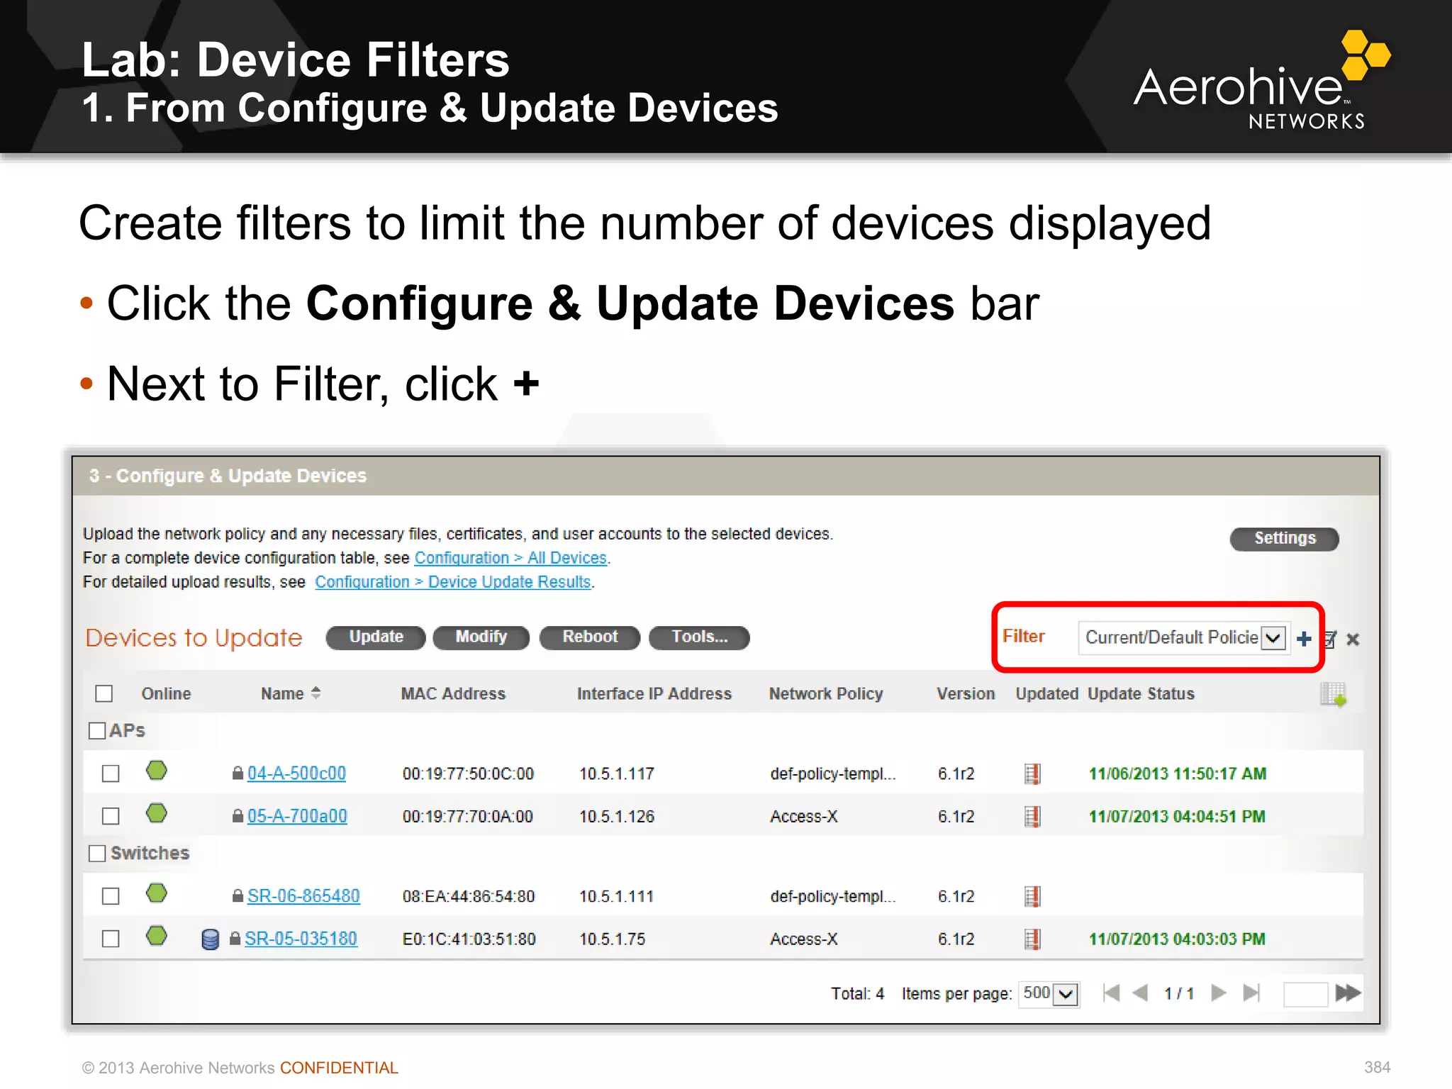Click MAC address E0:1C:41:03:51:80
This screenshot has height=1089, width=1452.
point(469,939)
